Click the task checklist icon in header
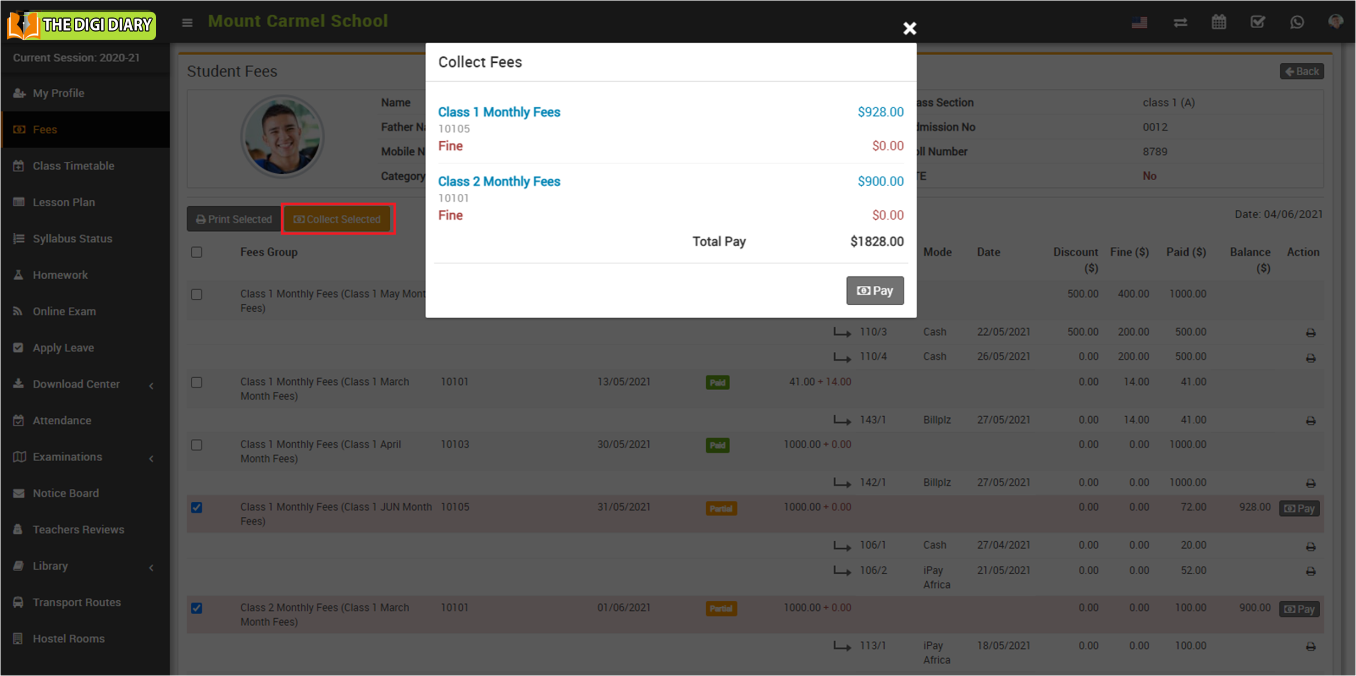 point(1257,23)
